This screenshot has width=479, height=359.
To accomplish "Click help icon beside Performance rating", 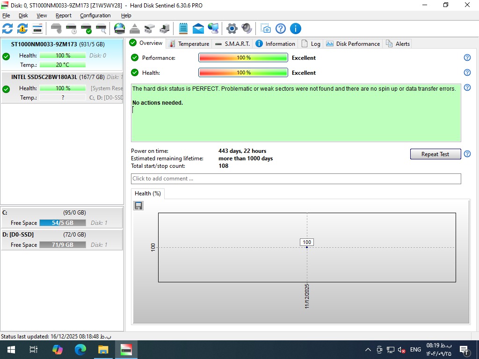I will [467, 58].
